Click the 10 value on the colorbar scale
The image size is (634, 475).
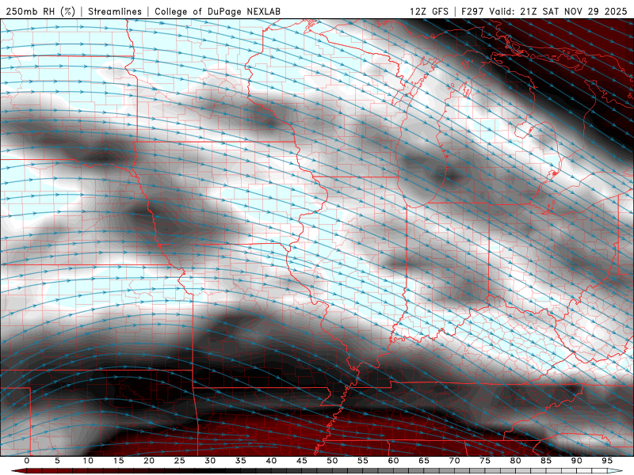click(x=88, y=461)
